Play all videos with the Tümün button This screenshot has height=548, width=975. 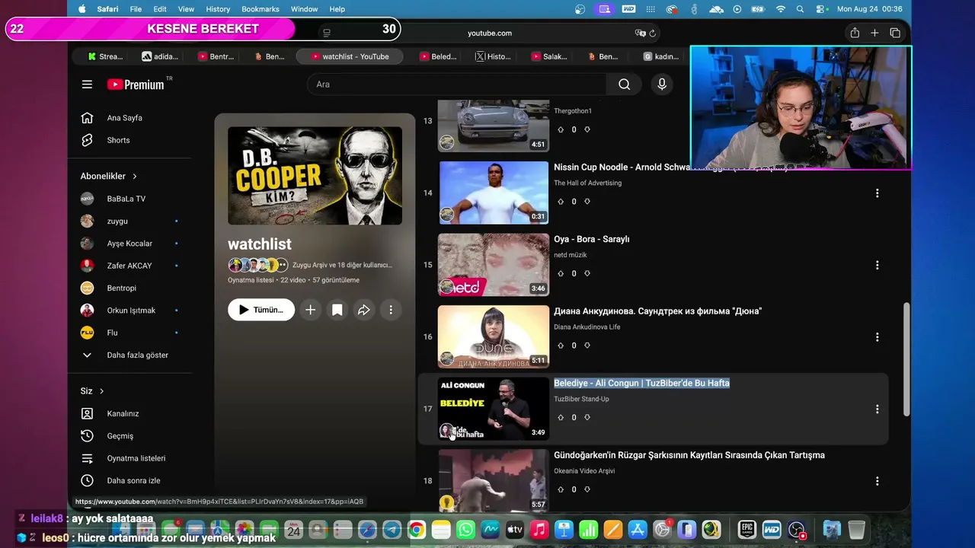pyautogui.click(x=261, y=310)
